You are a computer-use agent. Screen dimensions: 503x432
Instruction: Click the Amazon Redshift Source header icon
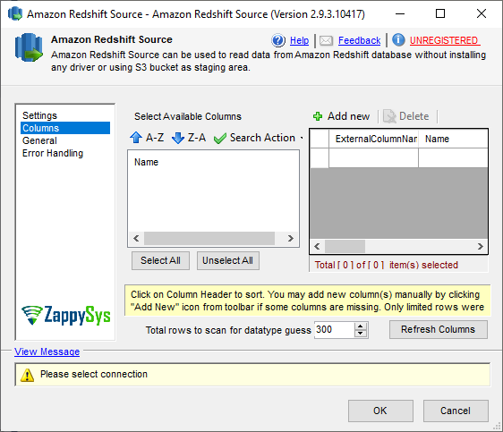pyautogui.click(x=29, y=47)
